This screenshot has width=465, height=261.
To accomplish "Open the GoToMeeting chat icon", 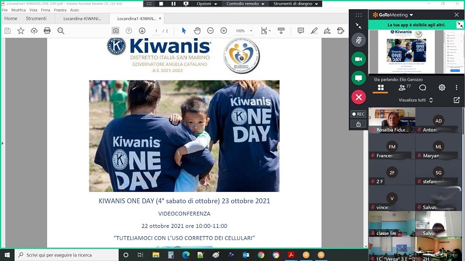I will pyautogui.click(x=423, y=88).
